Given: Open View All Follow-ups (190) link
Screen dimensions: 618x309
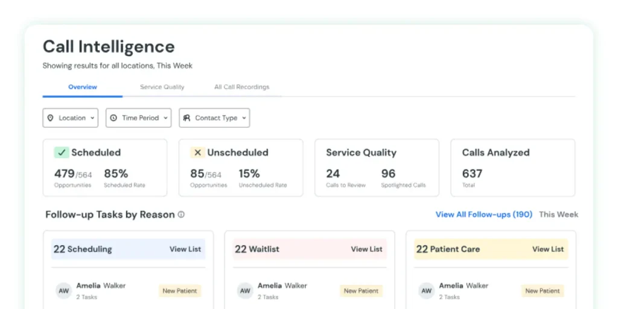Looking at the screenshot, I should tap(483, 214).
